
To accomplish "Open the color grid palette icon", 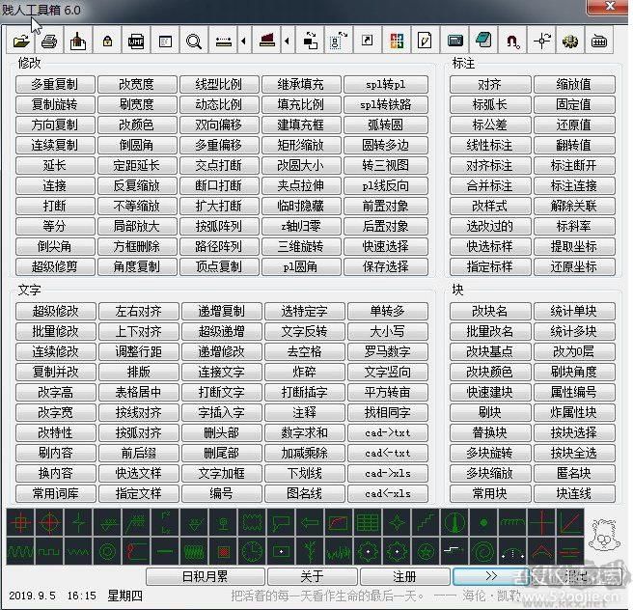I will [396, 42].
